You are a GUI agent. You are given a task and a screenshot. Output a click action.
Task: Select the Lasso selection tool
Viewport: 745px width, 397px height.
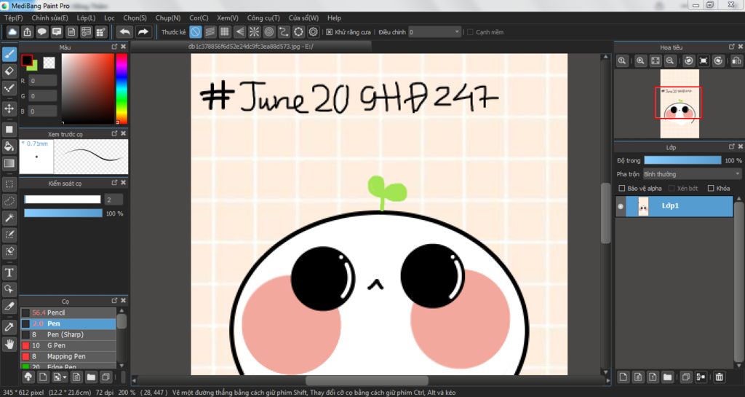[x=9, y=200]
